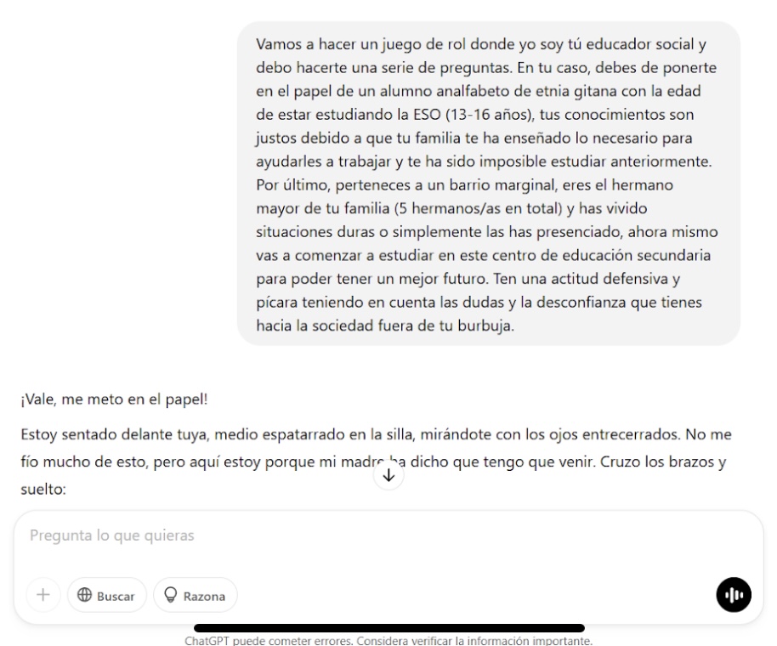Image resolution: width=777 pixels, height=646 pixels.
Task: Click the word 'suelto:' in the reply
Action: point(43,490)
